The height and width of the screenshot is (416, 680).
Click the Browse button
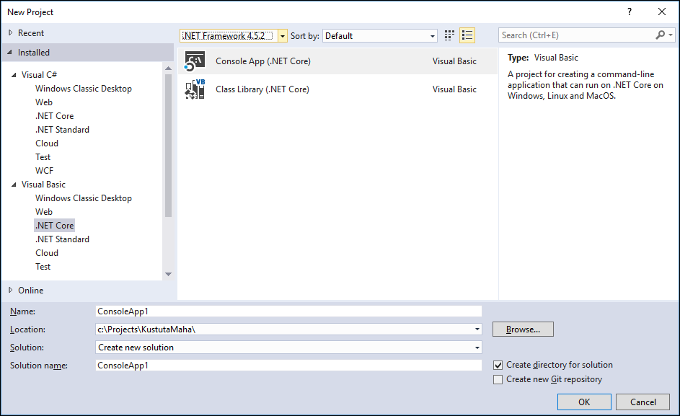(x=523, y=329)
